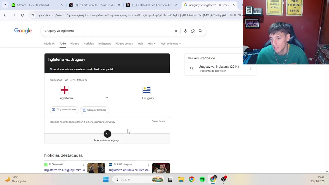This screenshot has height=185, width=329.
Task: Click the taskbar Buscar search box
Action: [x=139, y=179]
